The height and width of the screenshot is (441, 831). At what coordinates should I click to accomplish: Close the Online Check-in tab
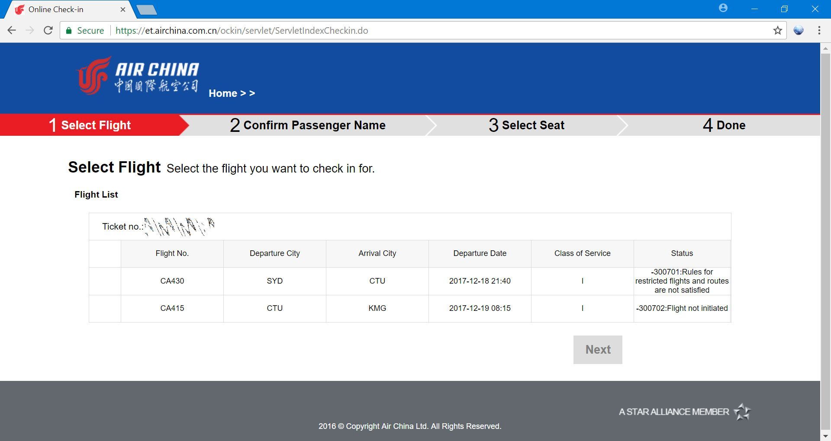[123, 10]
